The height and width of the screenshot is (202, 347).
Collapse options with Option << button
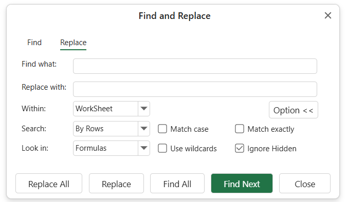point(293,110)
